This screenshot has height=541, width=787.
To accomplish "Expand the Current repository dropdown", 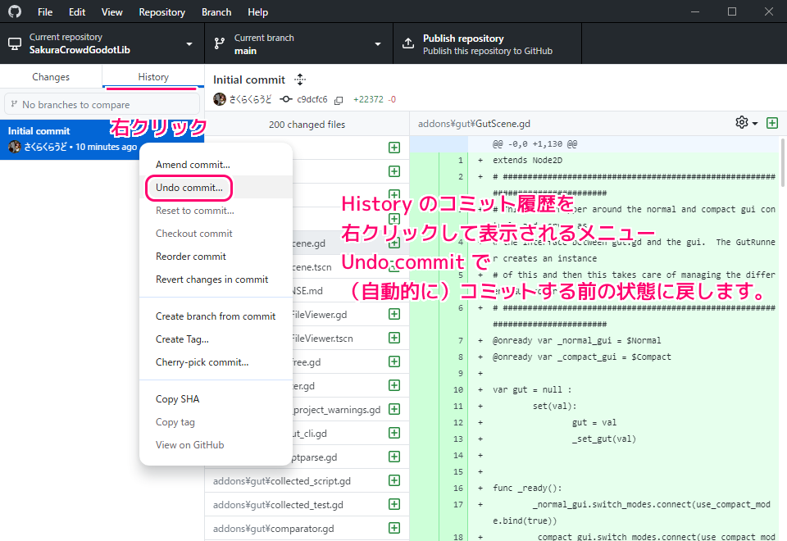I will pos(102,43).
